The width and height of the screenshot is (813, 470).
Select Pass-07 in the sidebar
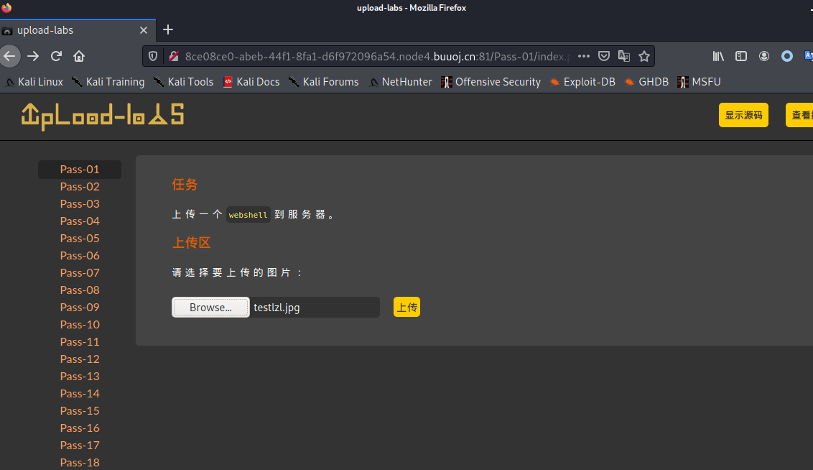pos(79,273)
